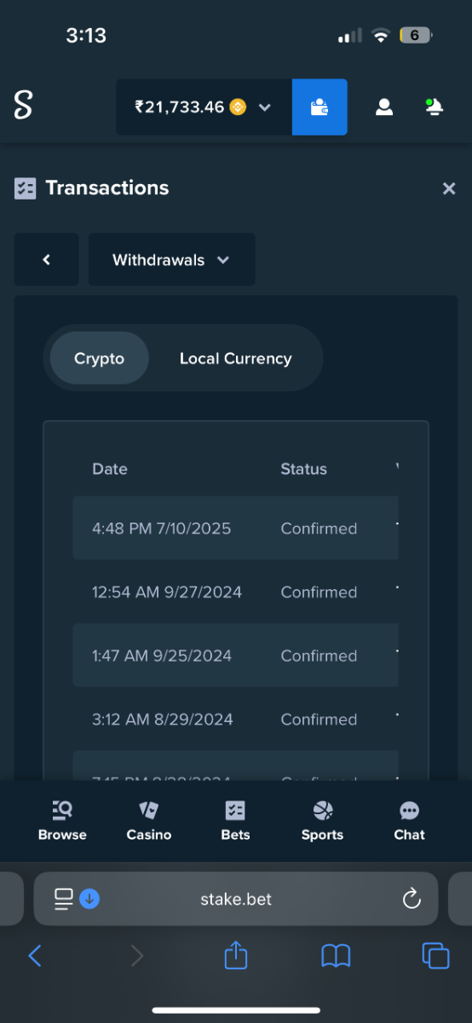Open the Sports section

point(322,821)
